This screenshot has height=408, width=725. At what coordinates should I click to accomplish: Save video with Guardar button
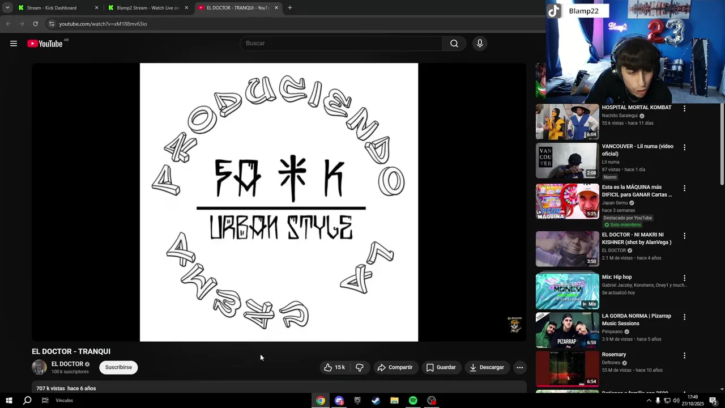coord(441,367)
